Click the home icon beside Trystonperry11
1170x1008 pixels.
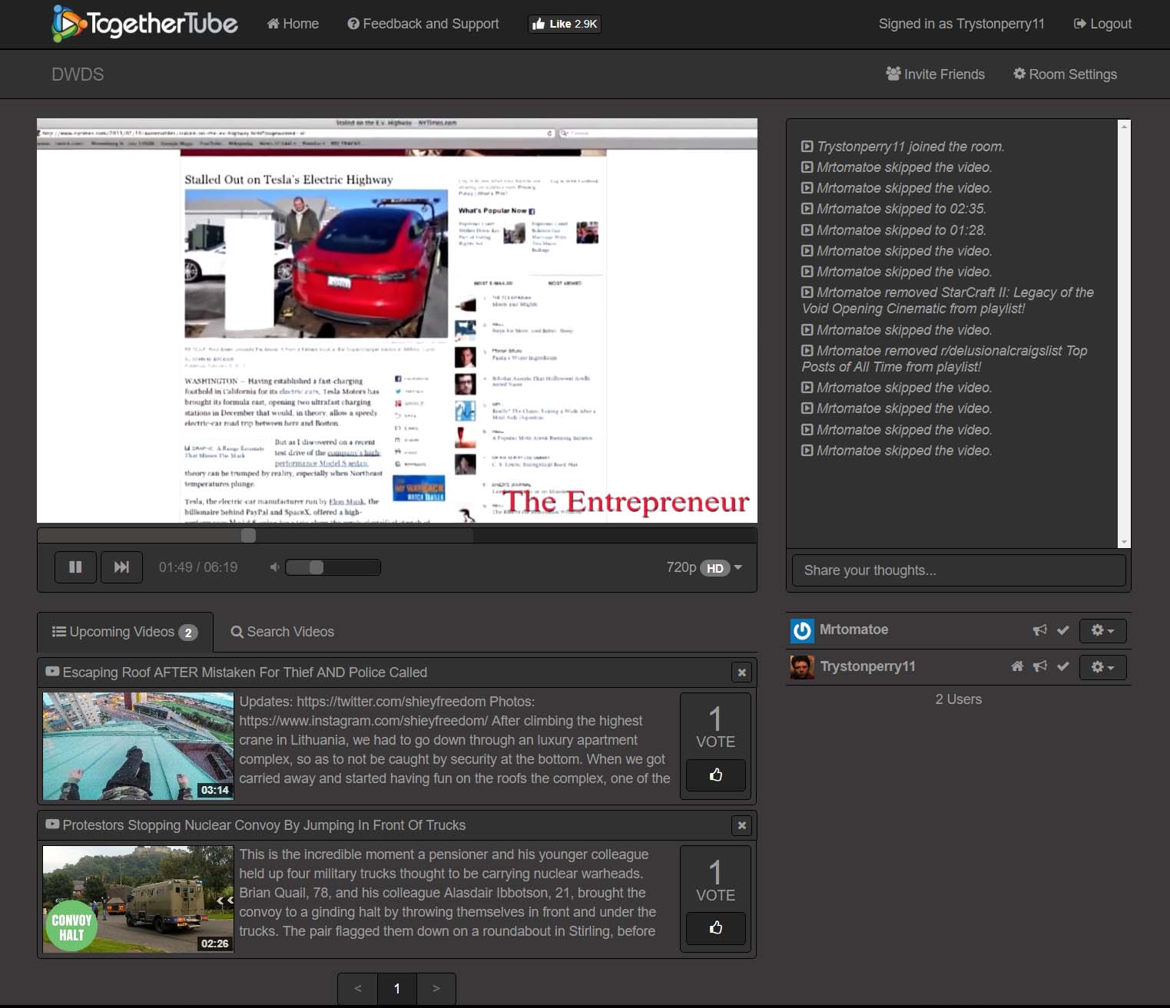click(x=1016, y=666)
